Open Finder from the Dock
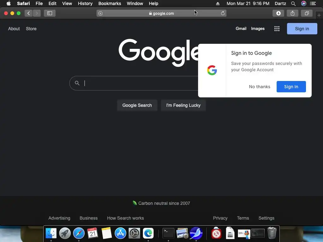Image resolution: width=323 pixels, height=242 pixels. click(x=51, y=233)
